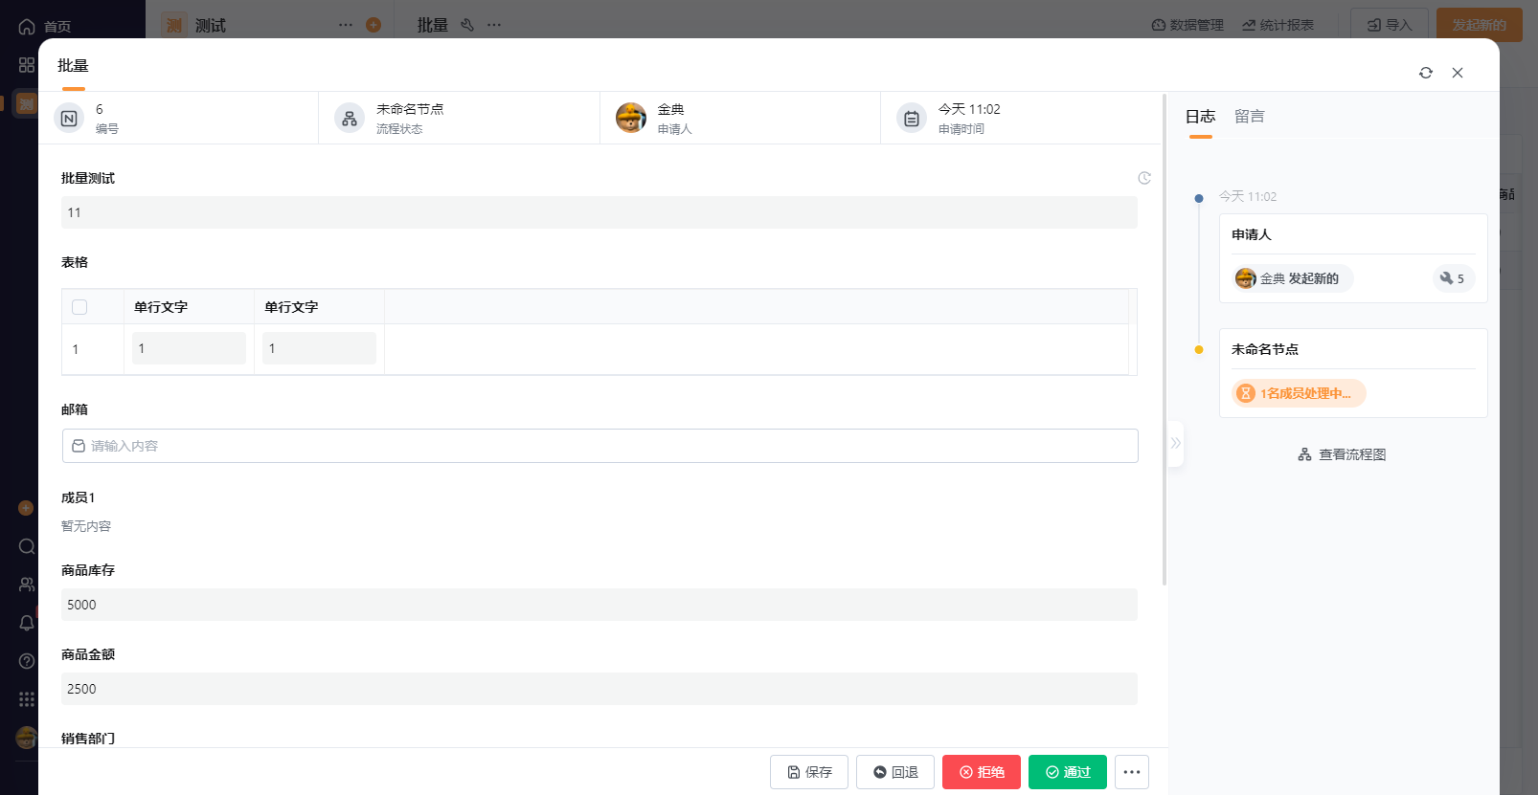
Task: Switch to the 留言 tab
Action: click(1250, 117)
